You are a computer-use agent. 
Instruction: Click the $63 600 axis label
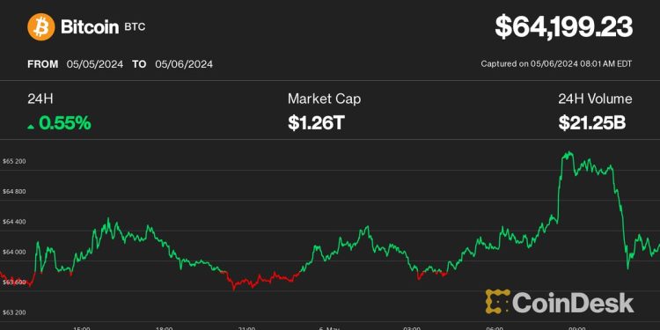pyautogui.click(x=14, y=282)
